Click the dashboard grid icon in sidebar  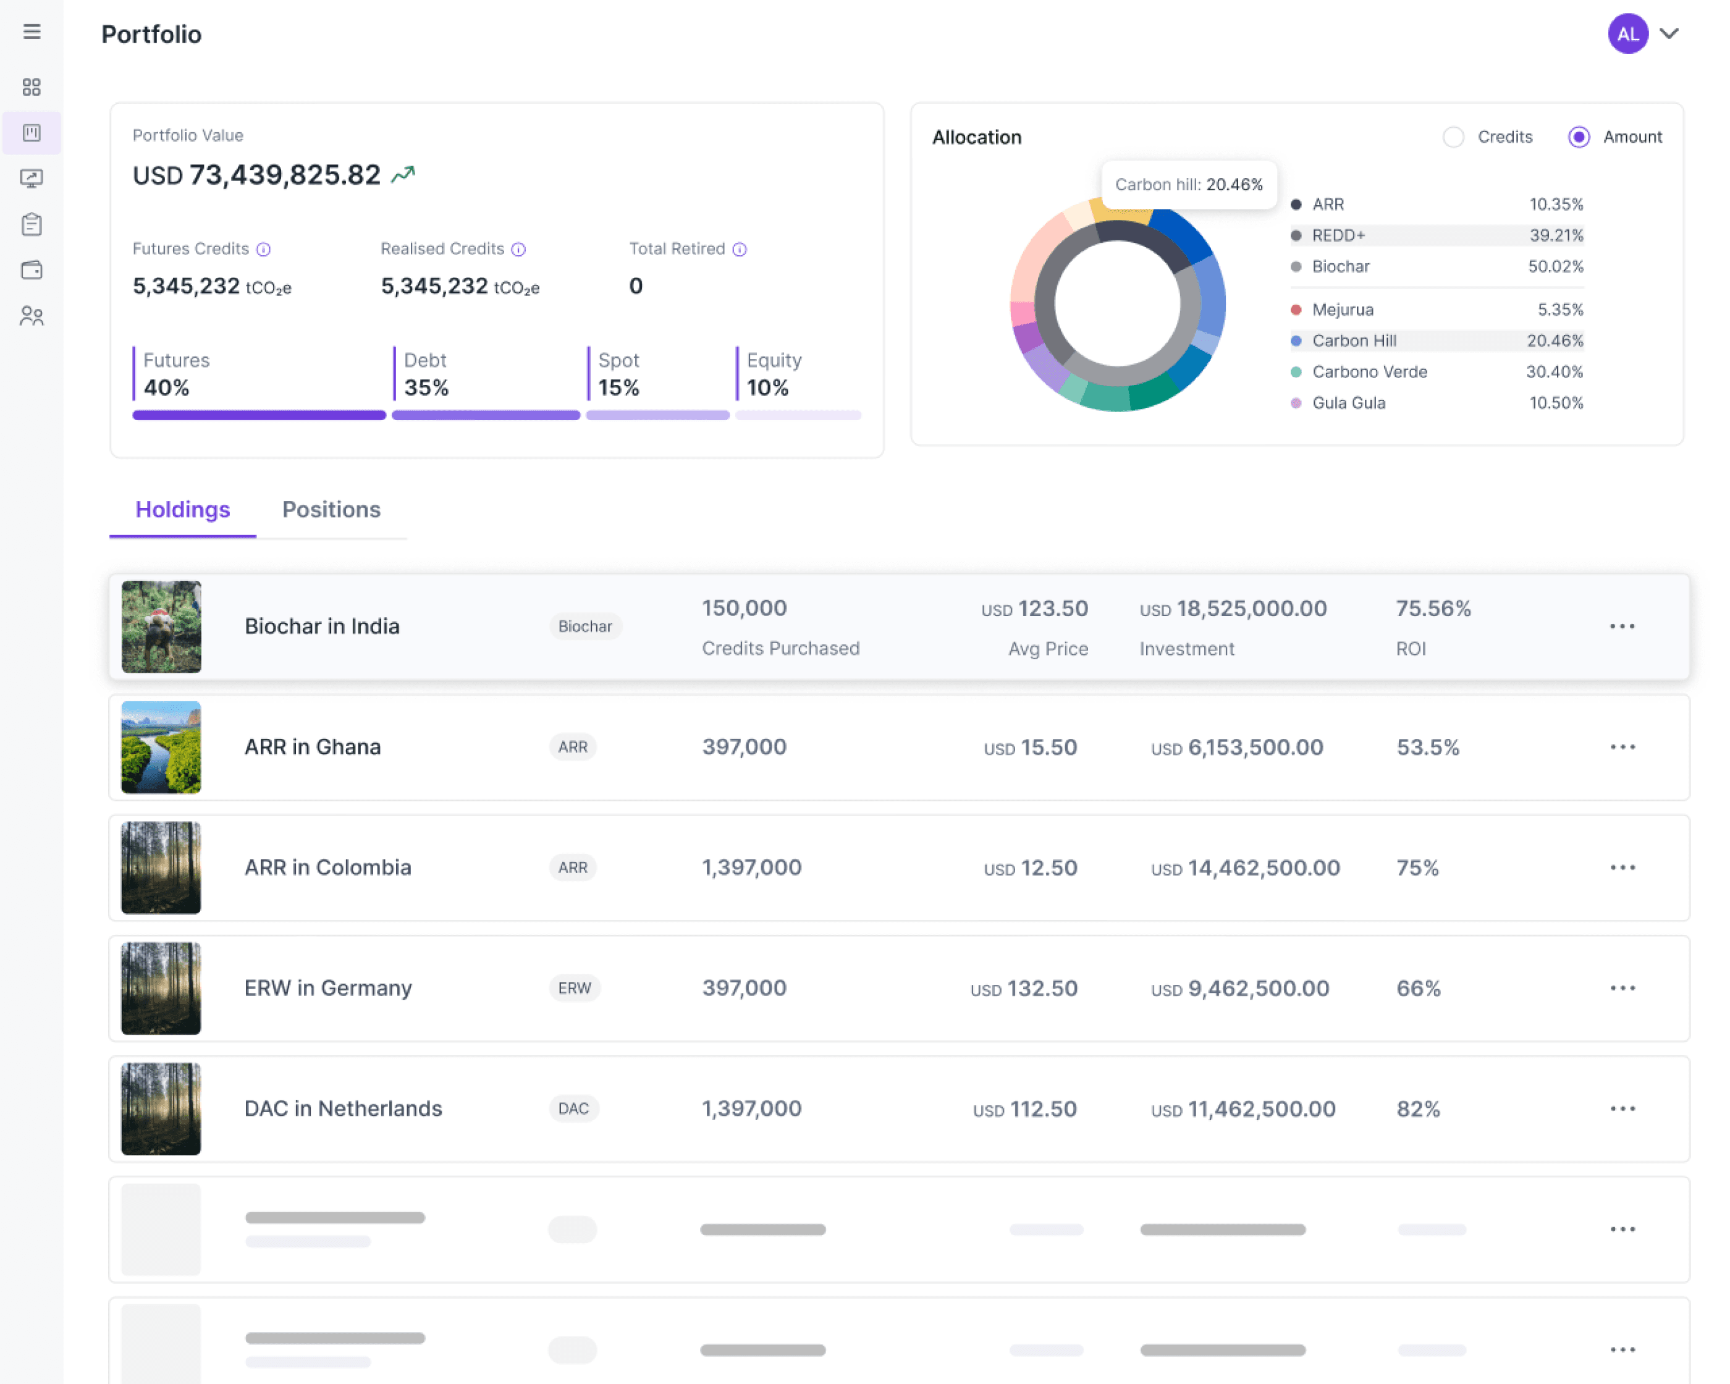[x=32, y=86]
